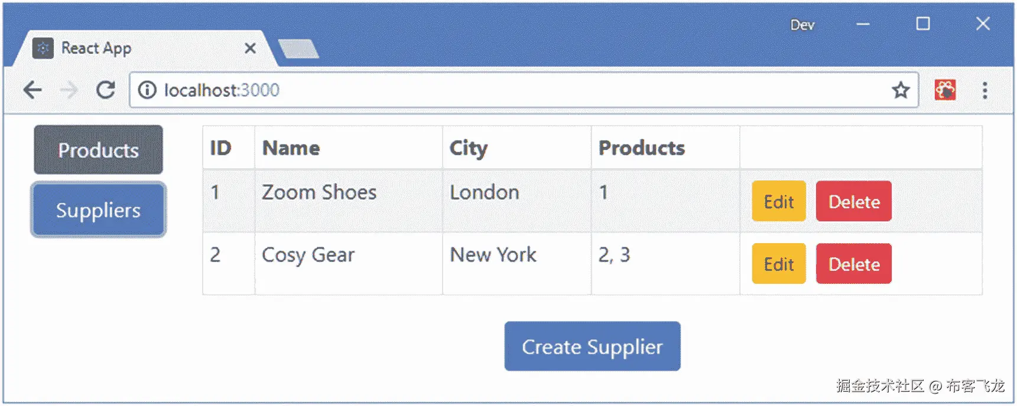The height and width of the screenshot is (406, 1017).
Task: Reload the page with refresh icon
Action: pyautogui.click(x=106, y=90)
